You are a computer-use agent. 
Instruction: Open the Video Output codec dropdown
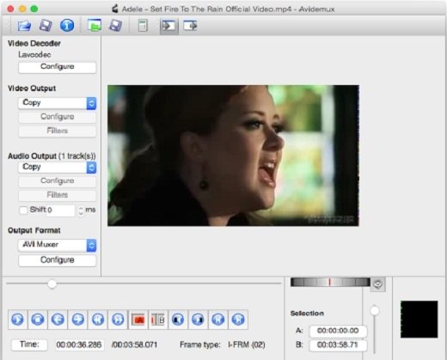coord(58,103)
